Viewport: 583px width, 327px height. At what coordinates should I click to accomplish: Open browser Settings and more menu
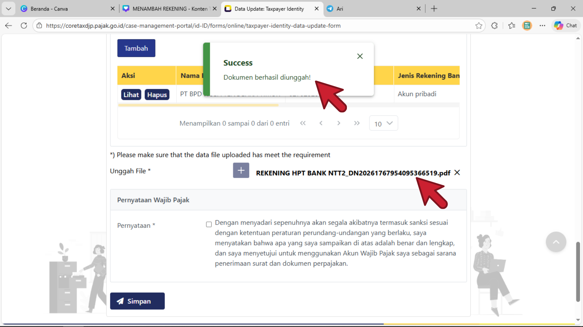[x=542, y=25]
